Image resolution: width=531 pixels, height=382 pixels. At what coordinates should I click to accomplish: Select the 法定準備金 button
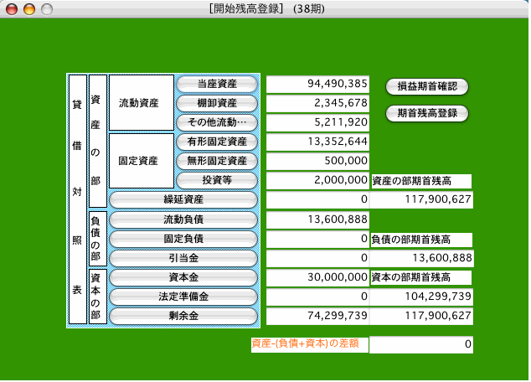(183, 297)
